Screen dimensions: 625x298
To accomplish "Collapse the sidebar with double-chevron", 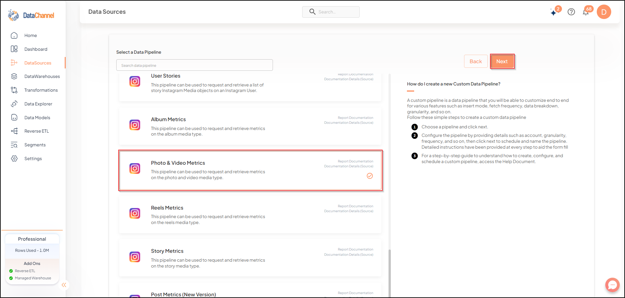I will coord(64,285).
